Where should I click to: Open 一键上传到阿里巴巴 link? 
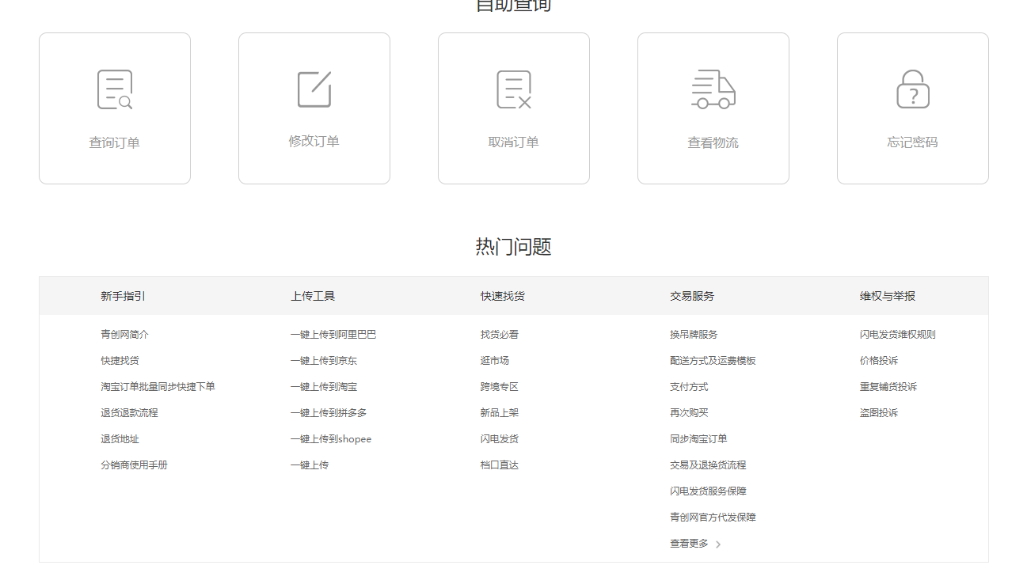click(x=333, y=335)
